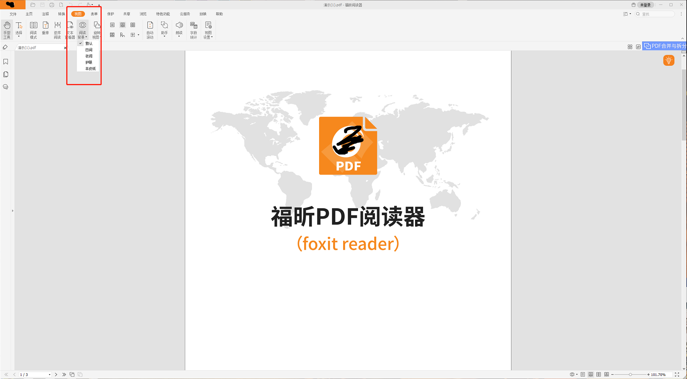Image resolution: width=687 pixels, height=379 pixels.
Task: Open 视图设置 view settings
Action: click(x=208, y=30)
